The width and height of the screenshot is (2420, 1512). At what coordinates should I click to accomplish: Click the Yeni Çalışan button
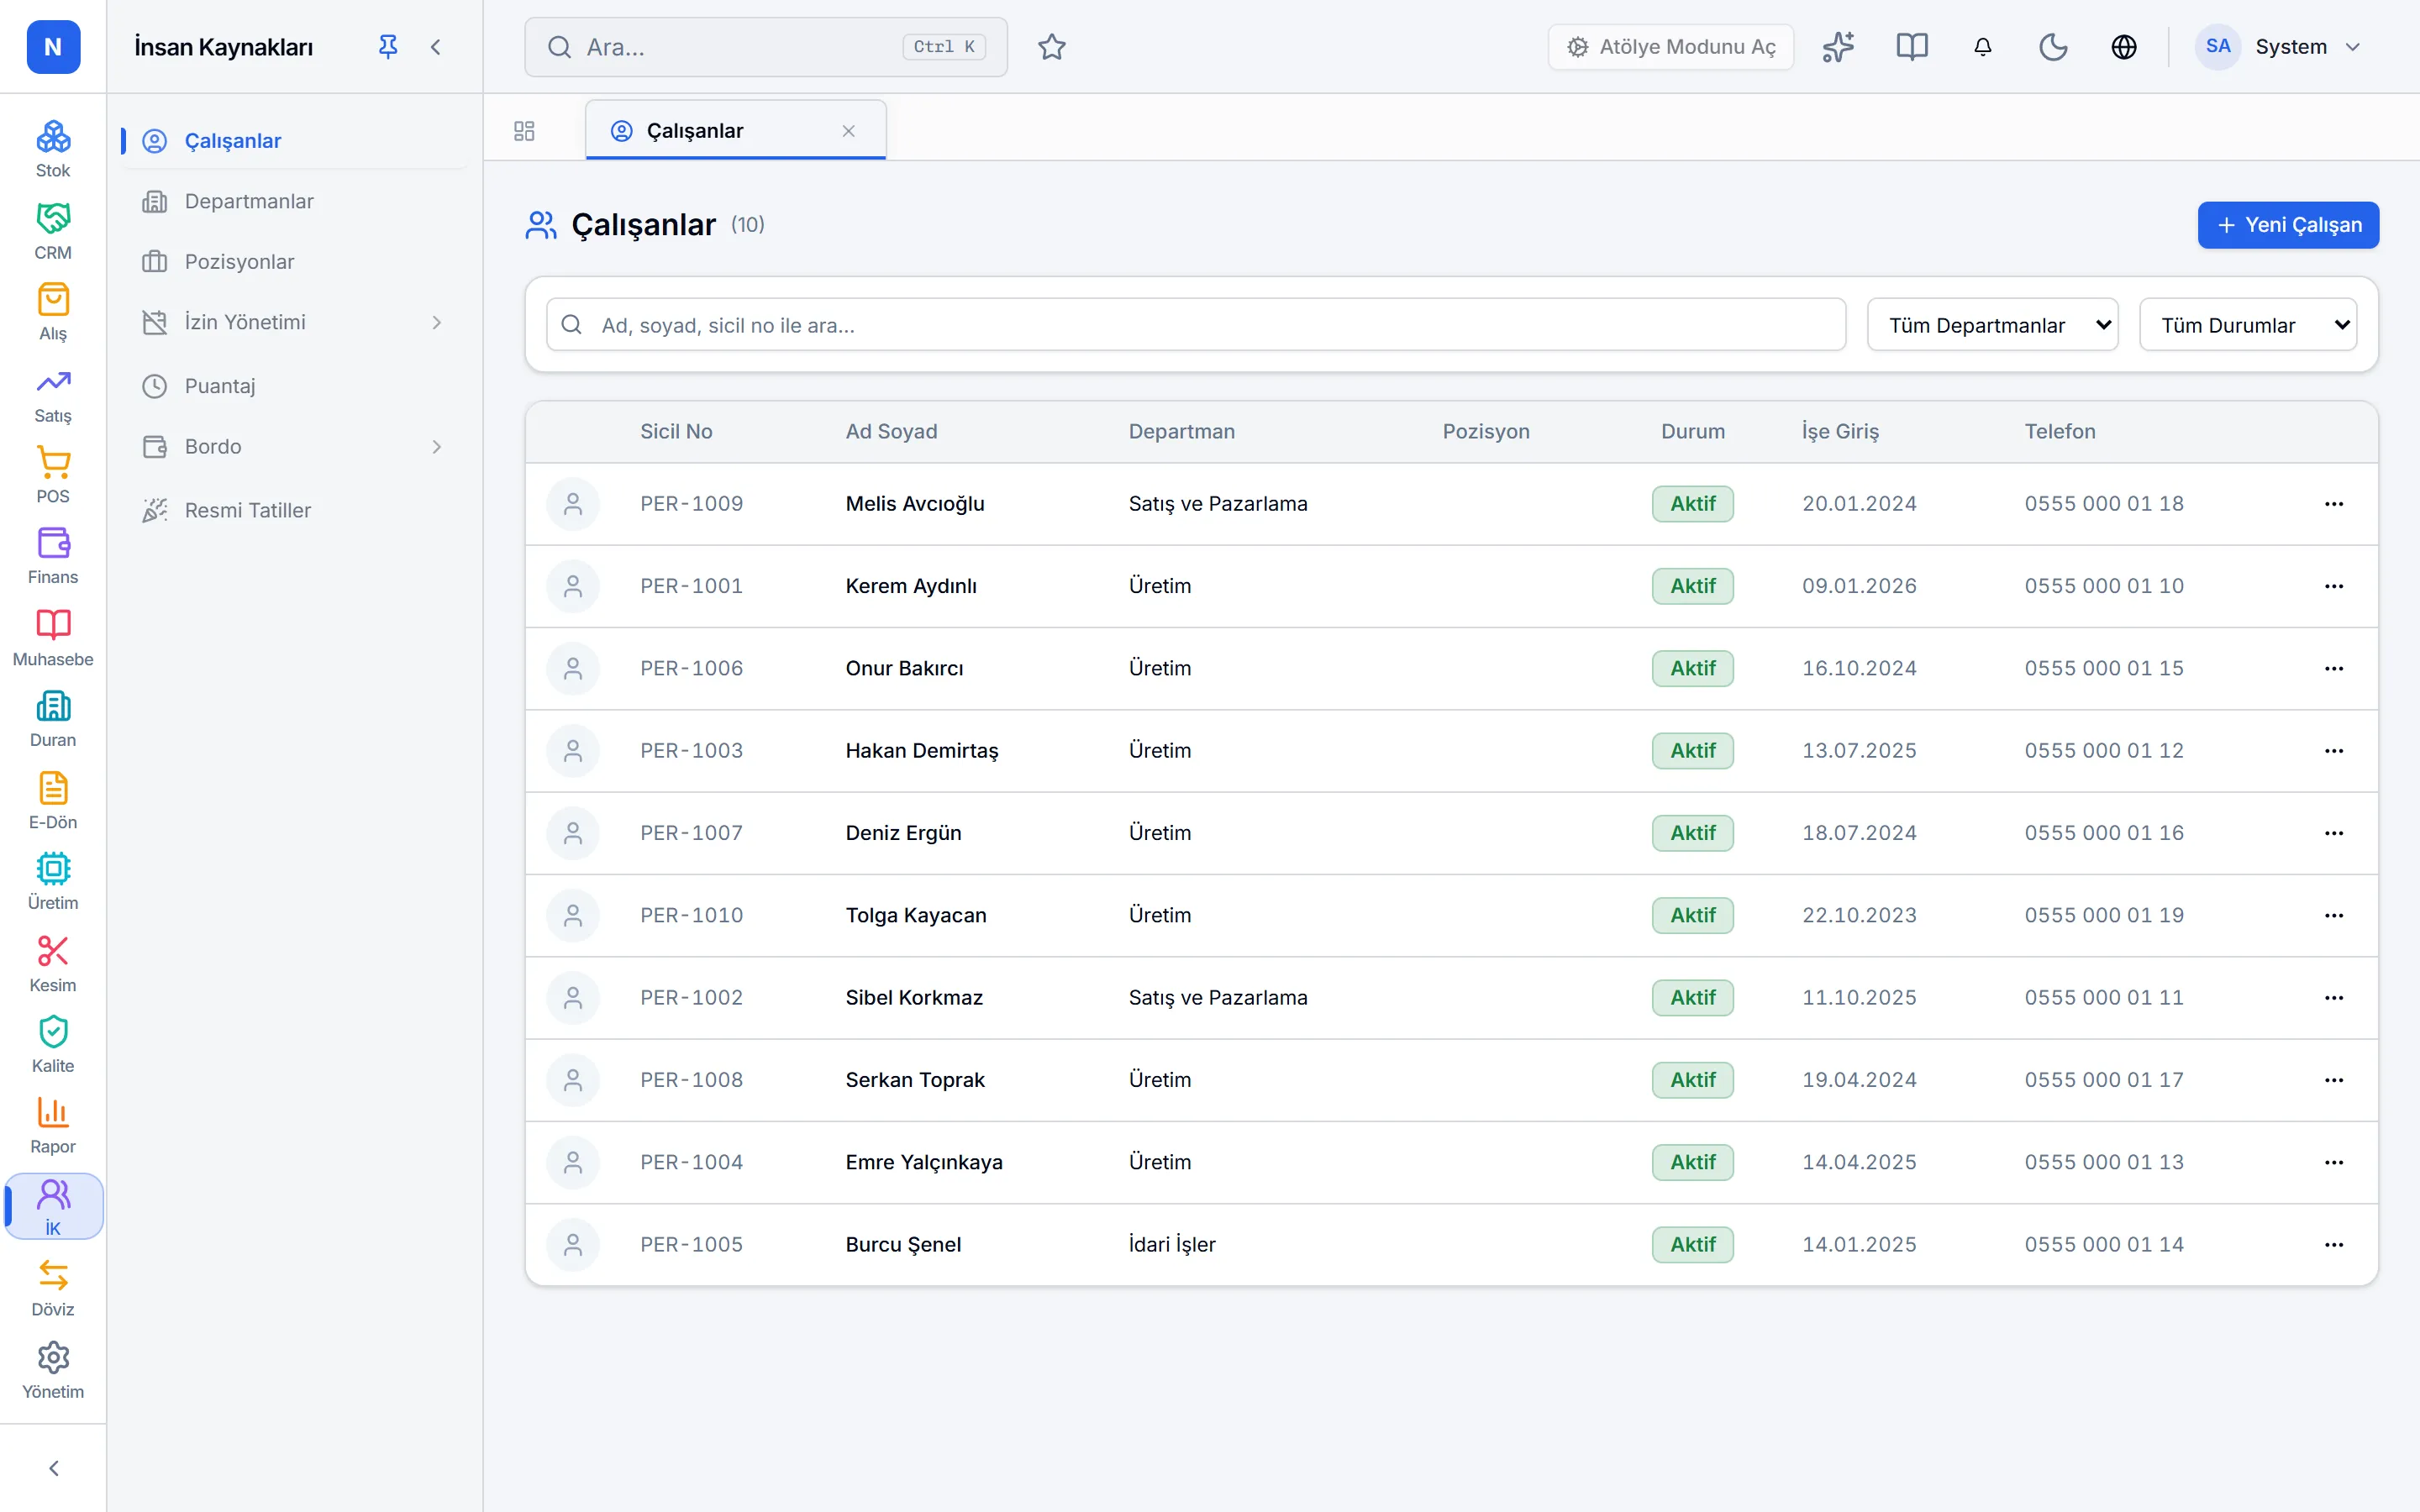point(2288,225)
